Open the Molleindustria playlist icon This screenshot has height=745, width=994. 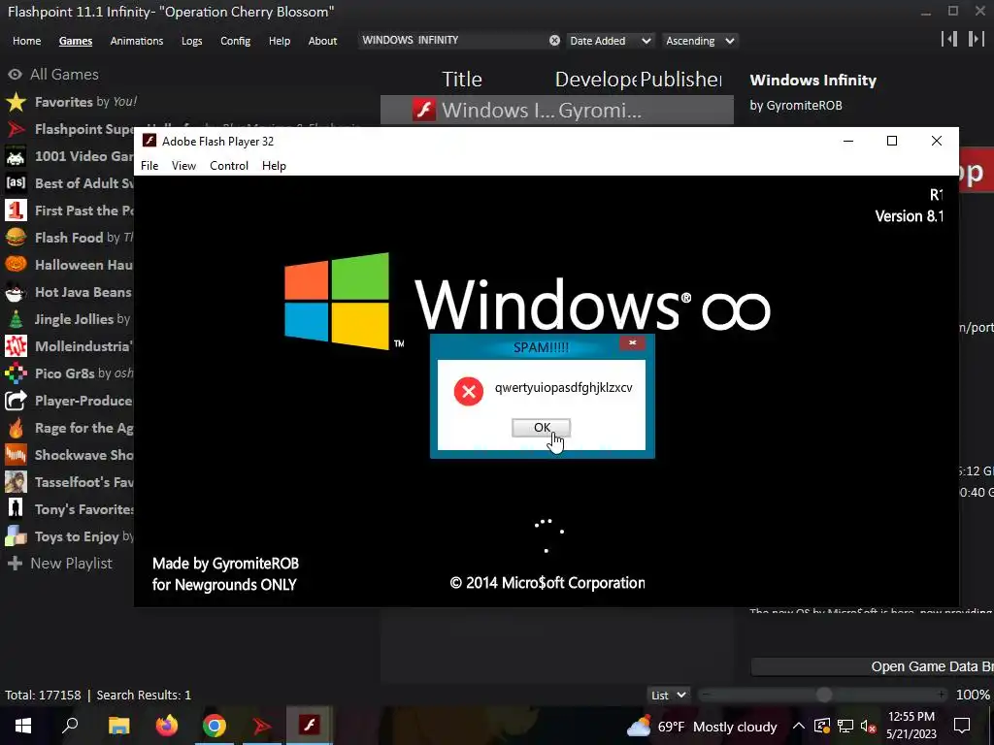[16, 346]
